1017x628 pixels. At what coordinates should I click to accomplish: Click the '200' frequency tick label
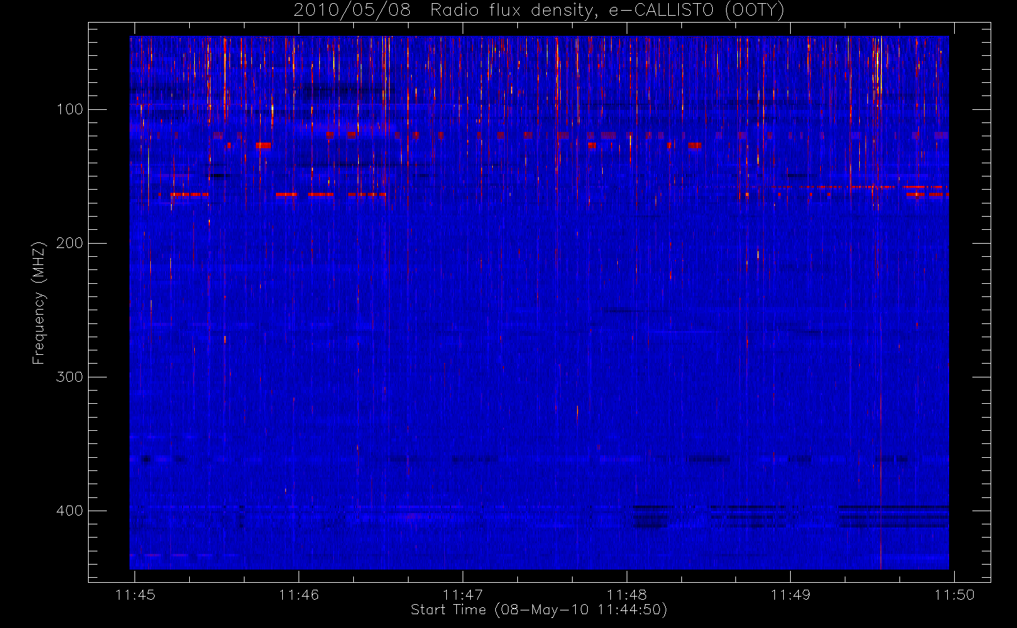click(69, 243)
